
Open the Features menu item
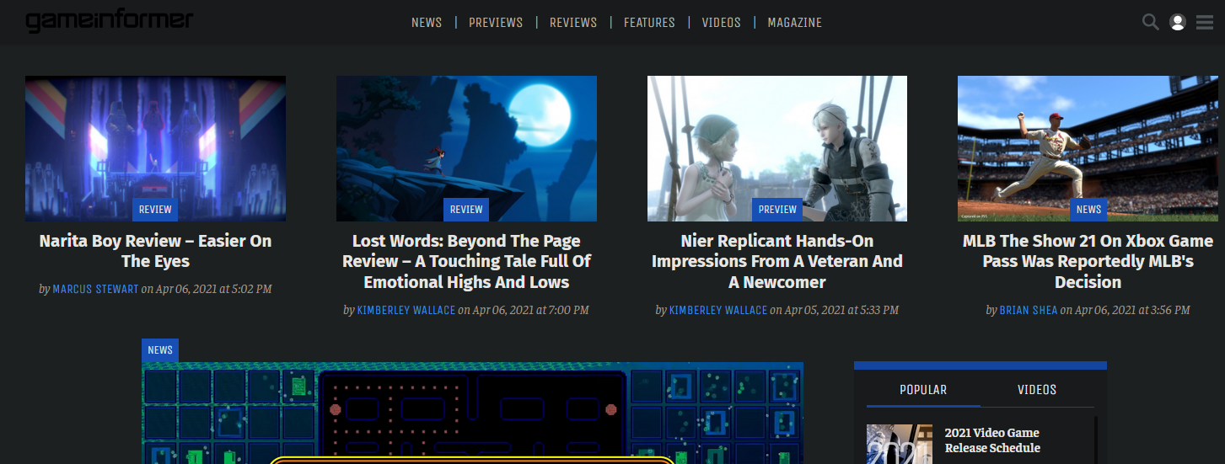click(649, 23)
